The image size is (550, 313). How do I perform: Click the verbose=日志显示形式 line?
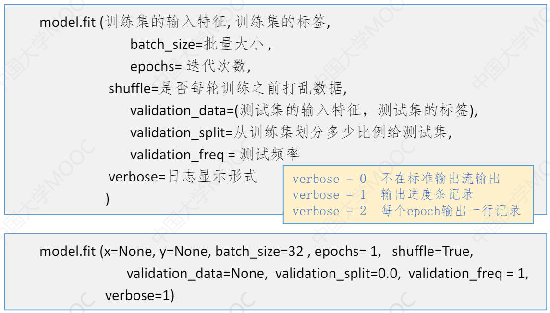pyautogui.click(x=183, y=177)
